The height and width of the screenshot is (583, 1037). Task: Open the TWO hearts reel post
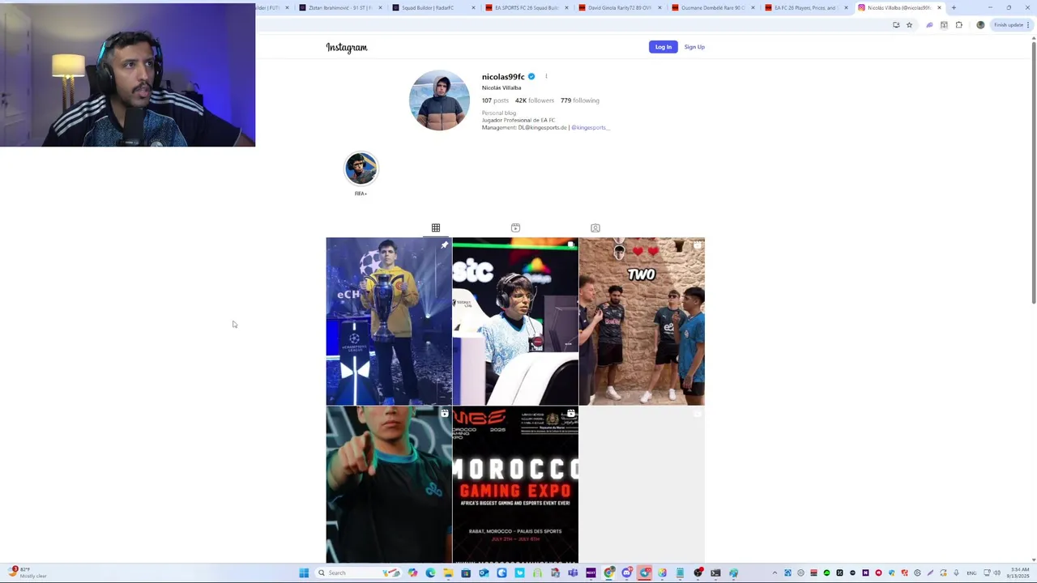click(642, 321)
